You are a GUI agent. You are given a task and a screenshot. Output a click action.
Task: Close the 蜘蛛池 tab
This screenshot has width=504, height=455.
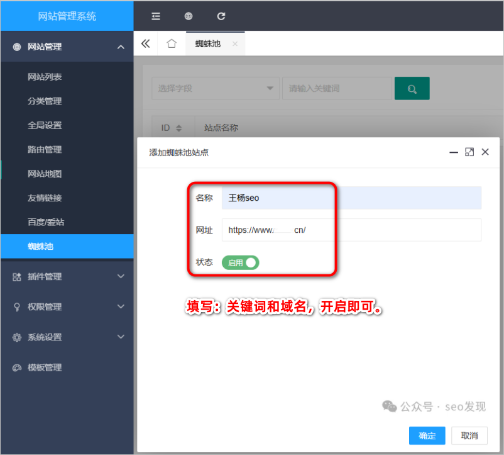point(235,44)
